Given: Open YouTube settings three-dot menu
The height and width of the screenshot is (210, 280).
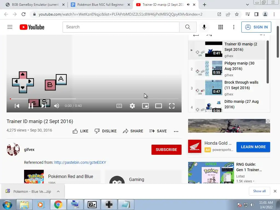Looking at the screenshot, I should coord(234,27).
